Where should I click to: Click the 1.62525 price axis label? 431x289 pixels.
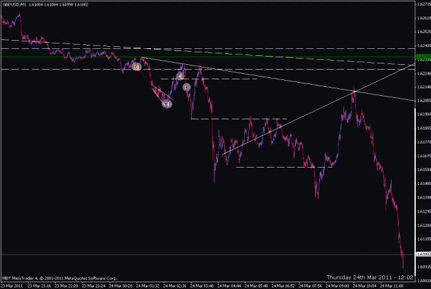click(424, 32)
